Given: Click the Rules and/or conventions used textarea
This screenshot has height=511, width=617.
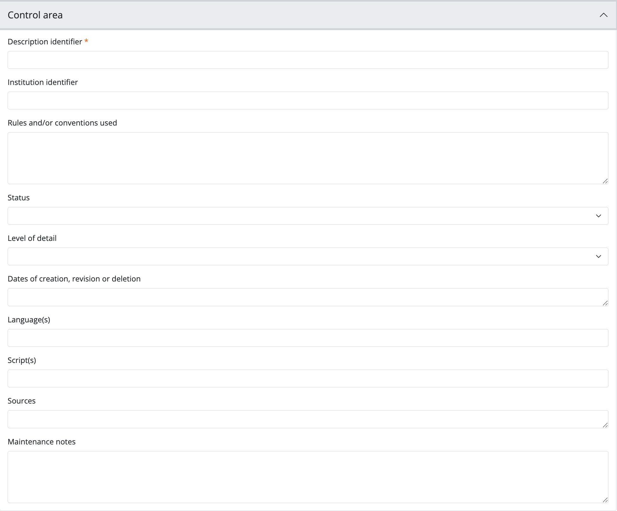Looking at the screenshot, I should click(x=308, y=158).
